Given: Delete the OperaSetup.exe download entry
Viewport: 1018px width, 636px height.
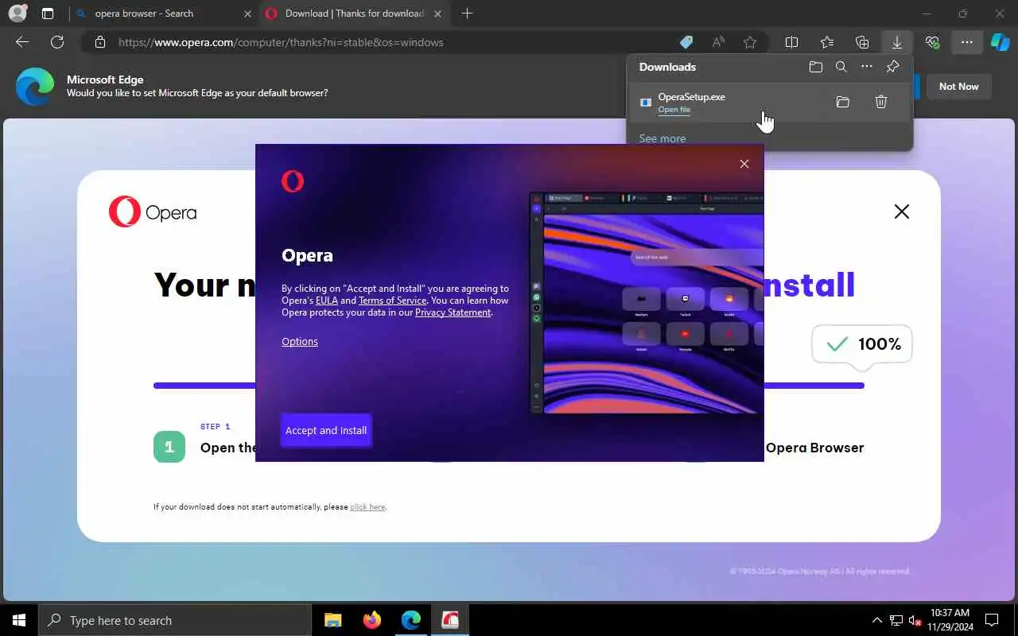Looking at the screenshot, I should point(881,102).
